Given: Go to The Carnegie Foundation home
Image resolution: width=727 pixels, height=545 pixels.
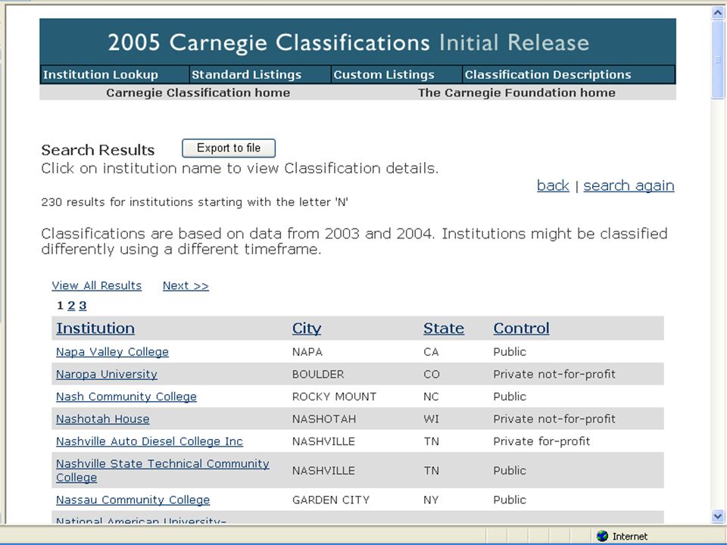Looking at the screenshot, I should tap(516, 92).
